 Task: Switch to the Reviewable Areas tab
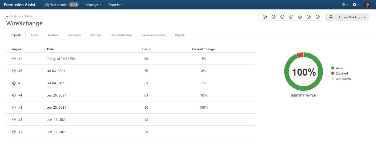pos(153,35)
